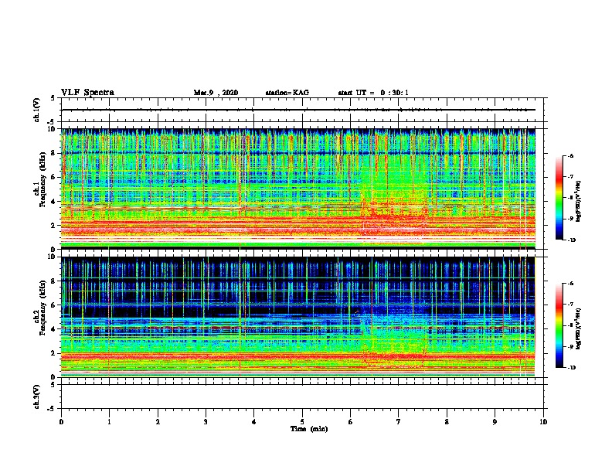This screenshot has height=473, width=612.
Task: Click the "9" tick on the time axis
Action: (495, 422)
